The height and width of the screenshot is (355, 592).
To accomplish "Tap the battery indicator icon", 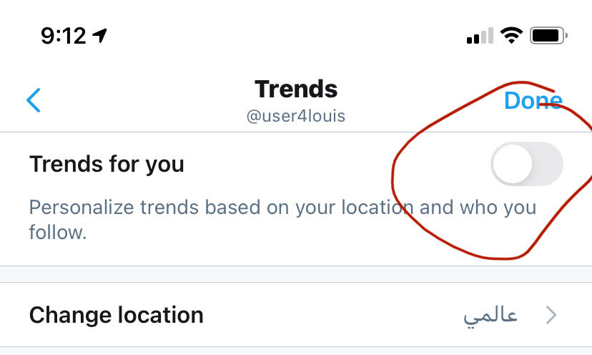I will pyautogui.click(x=548, y=35).
